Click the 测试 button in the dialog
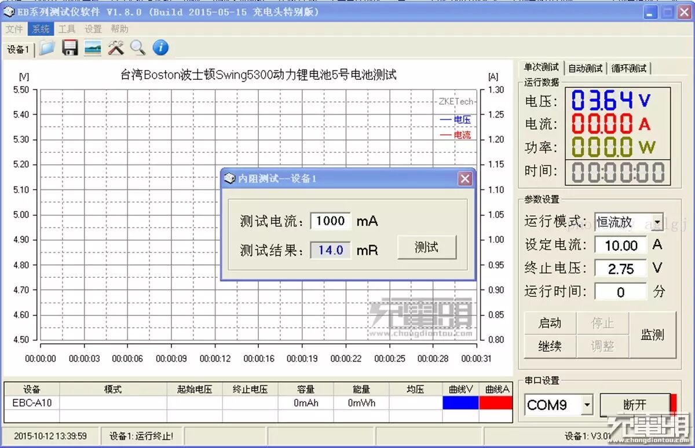The image size is (695, 448). click(x=427, y=247)
